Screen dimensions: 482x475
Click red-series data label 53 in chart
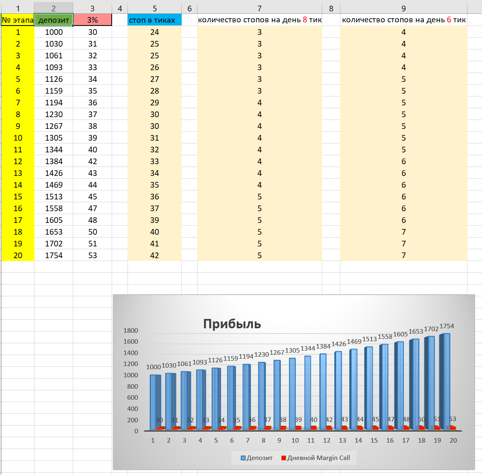click(452, 419)
